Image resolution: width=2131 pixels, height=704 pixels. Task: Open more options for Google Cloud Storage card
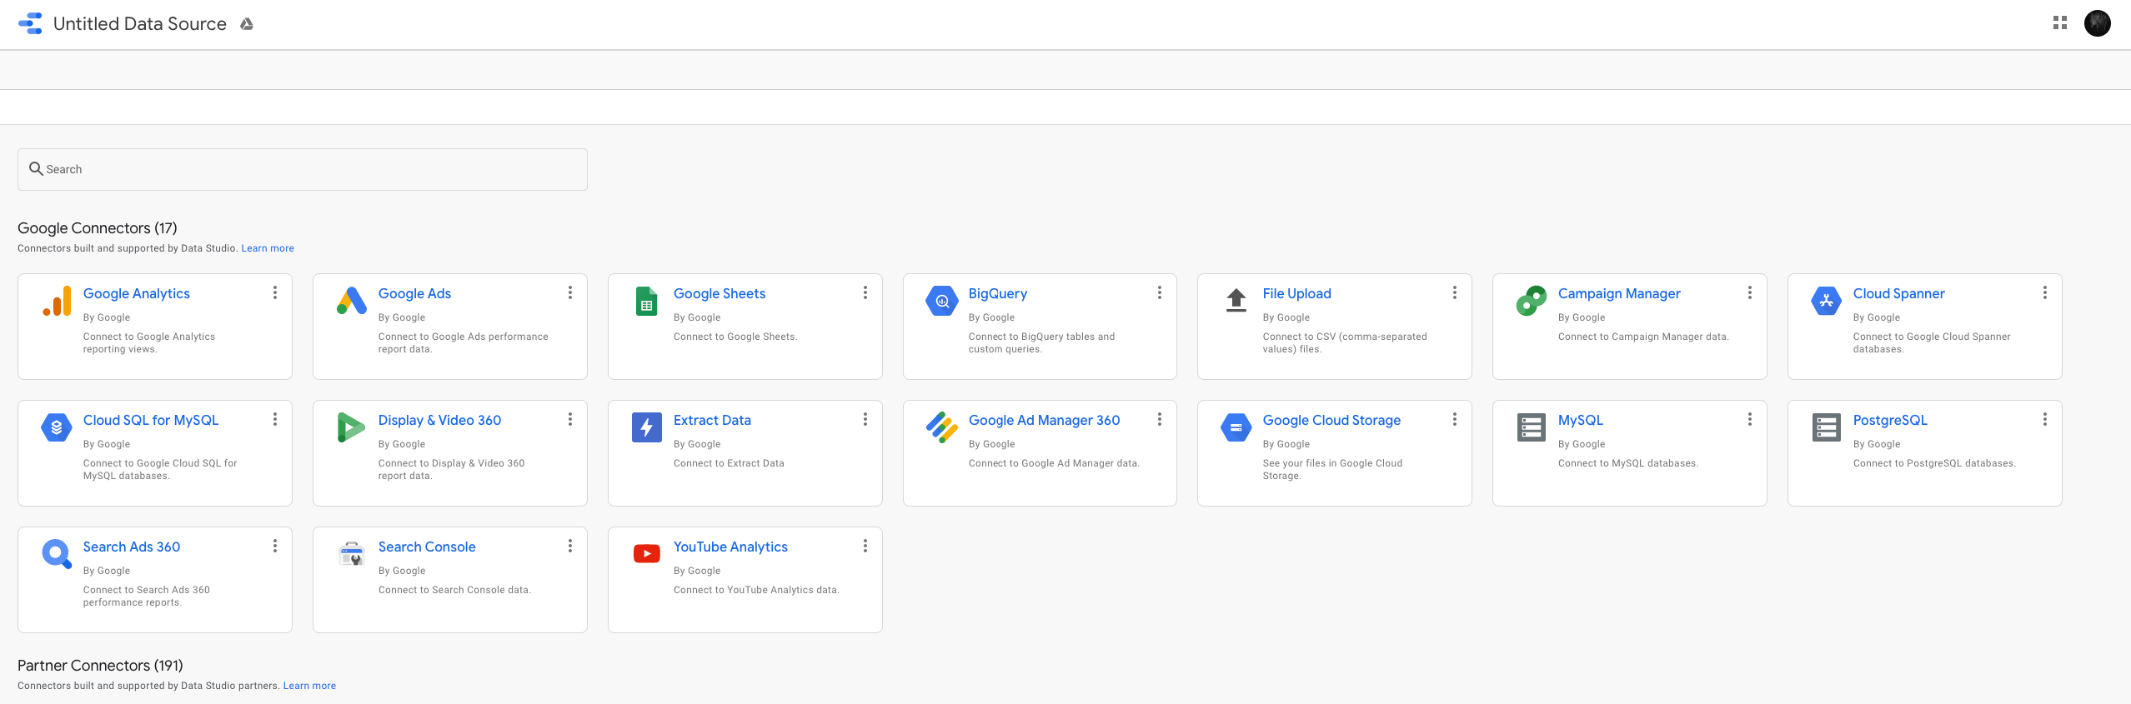1455,420
